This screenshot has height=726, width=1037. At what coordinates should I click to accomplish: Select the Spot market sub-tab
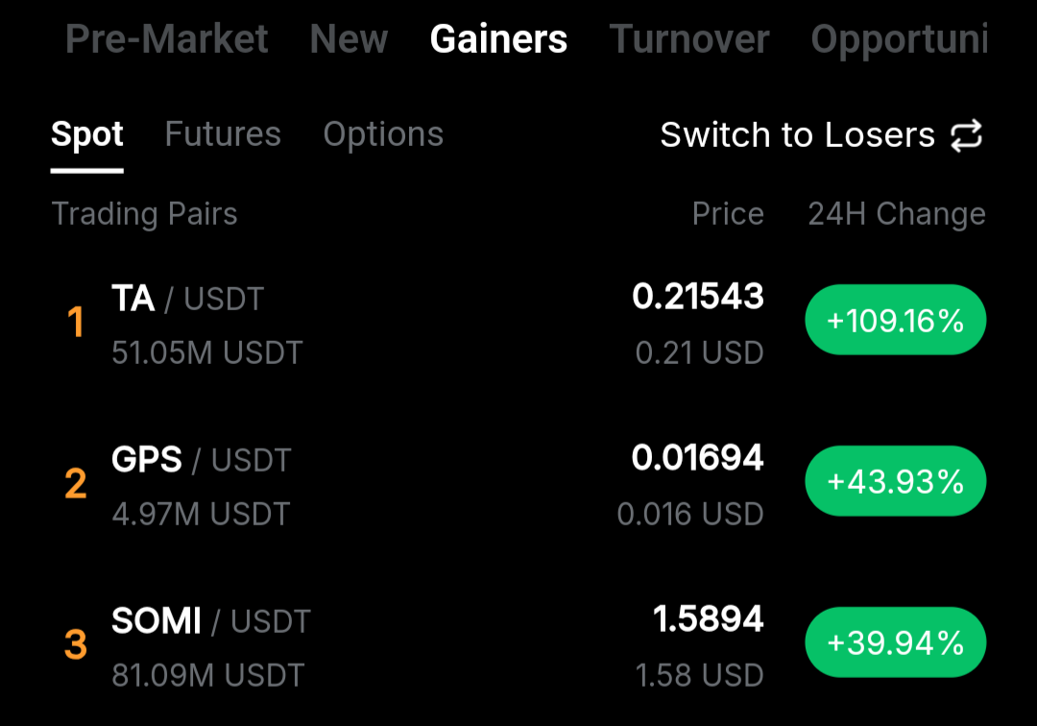[x=87, y=134]
